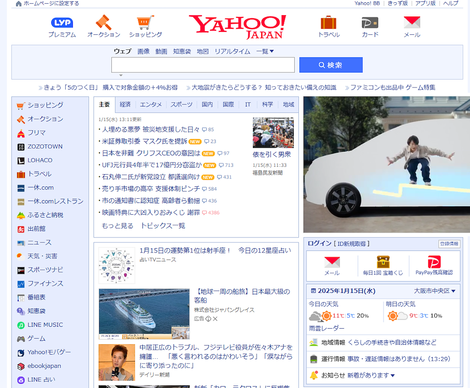Viewport: 470px width, 388px height.
Task: Select the リアルタイム search type
Action: [232, 51]
